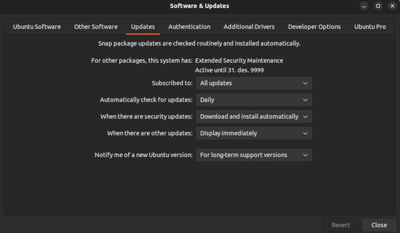
Task: Change the 'Daily' update check frequency
Action: 254,100
